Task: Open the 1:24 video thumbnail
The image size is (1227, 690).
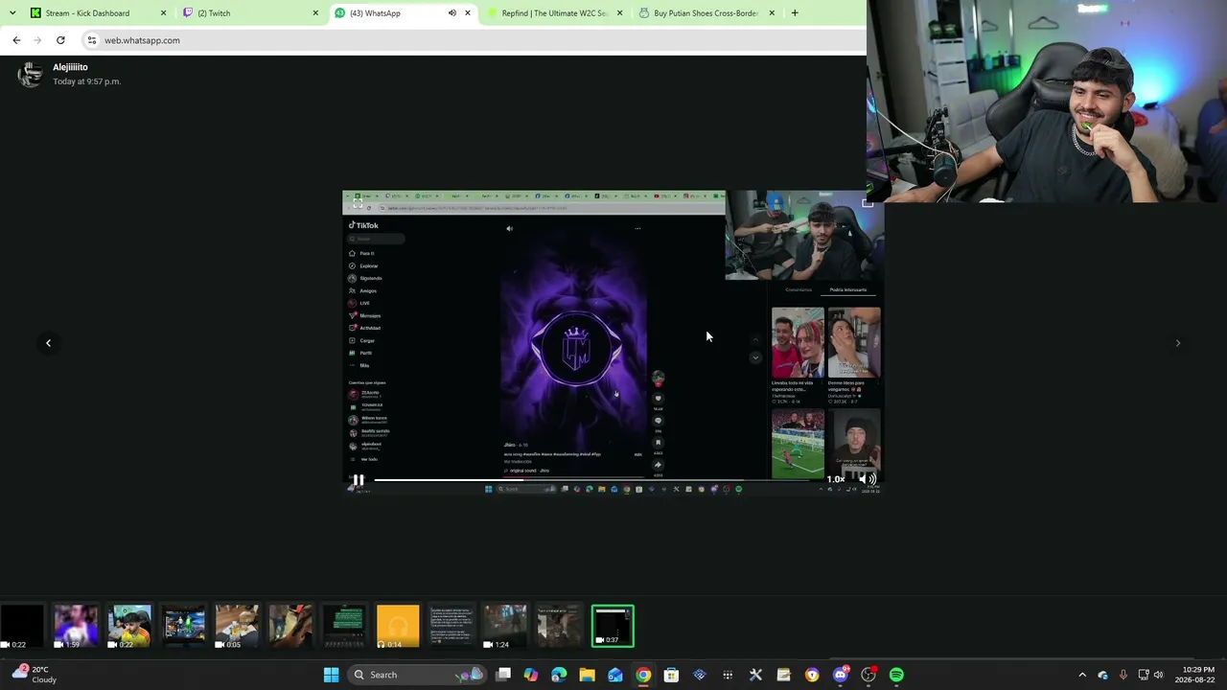Action: click(505, 627)
